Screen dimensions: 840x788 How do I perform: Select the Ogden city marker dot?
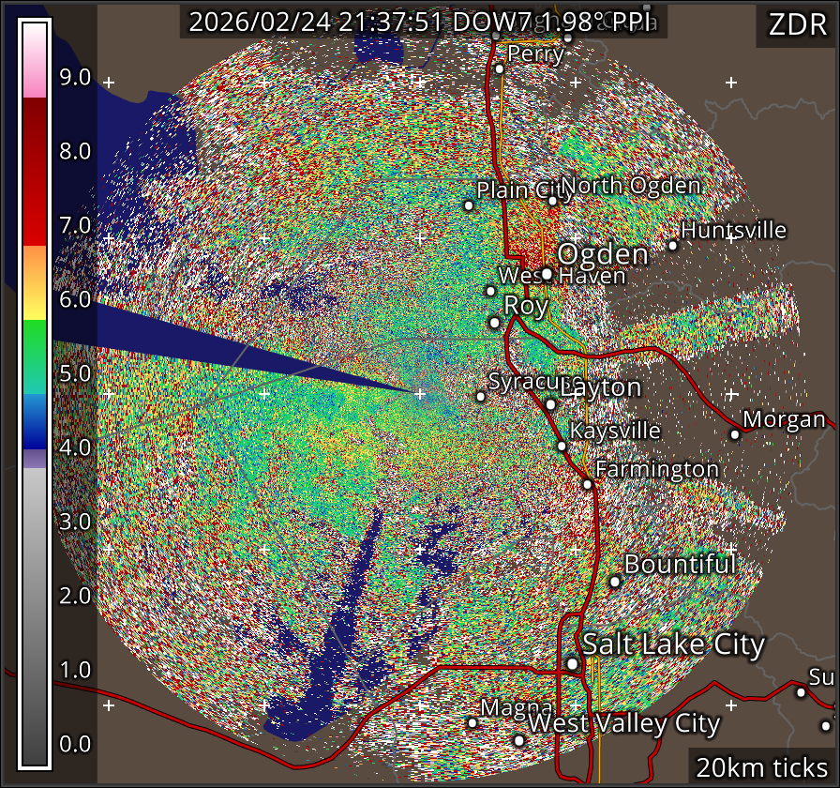pyautogui.click(x=547, y=274)
